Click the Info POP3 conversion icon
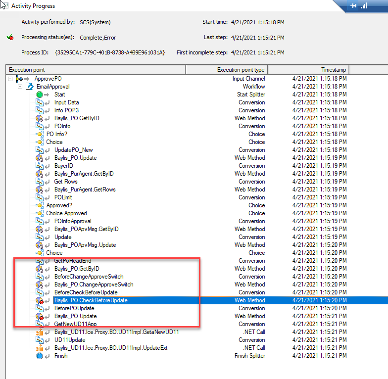 (x=40, y=110)
